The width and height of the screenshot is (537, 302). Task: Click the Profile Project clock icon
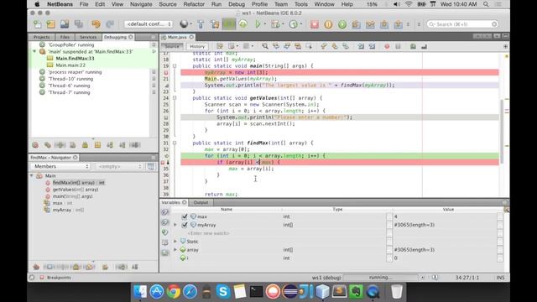tap(293, 24)
